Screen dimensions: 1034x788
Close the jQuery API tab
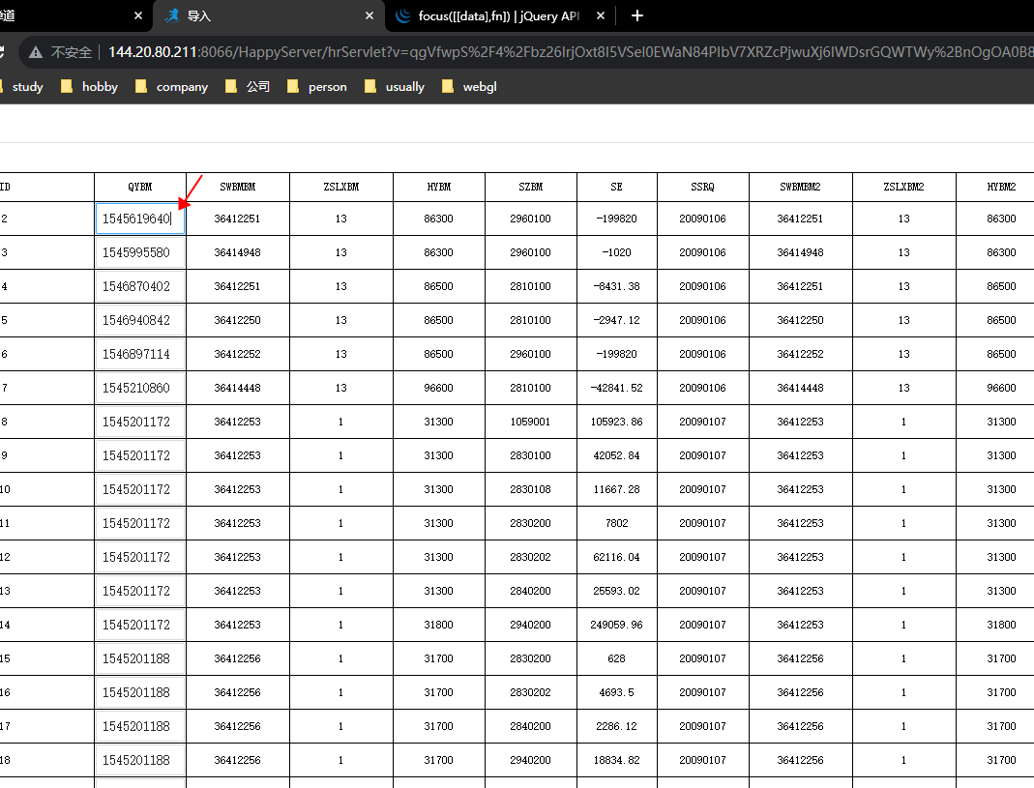coord(601,16)
